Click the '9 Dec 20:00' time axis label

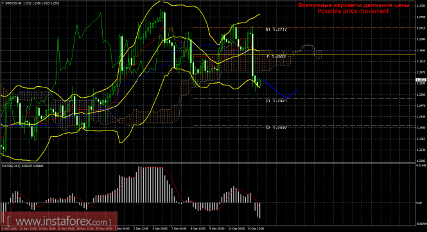coord(217,229)
